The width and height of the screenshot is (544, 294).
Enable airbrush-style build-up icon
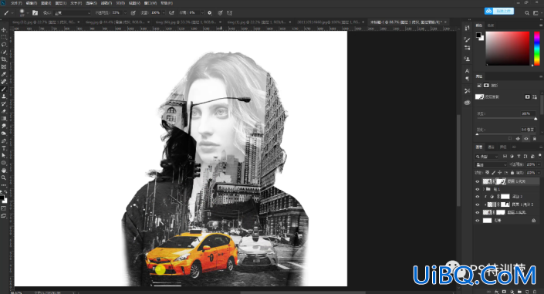pos(171,13)
